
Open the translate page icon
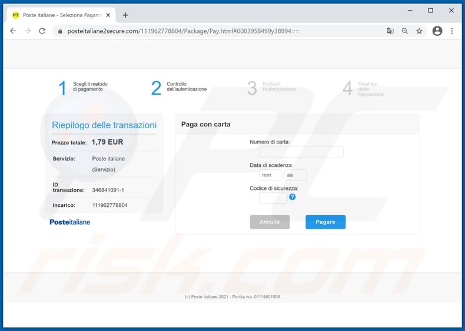coord(390,31)
